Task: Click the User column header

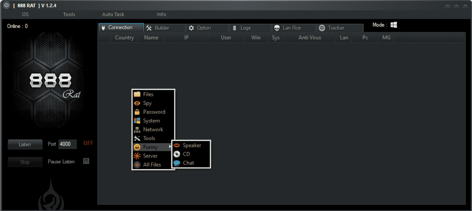Action: tap(226, 37)
